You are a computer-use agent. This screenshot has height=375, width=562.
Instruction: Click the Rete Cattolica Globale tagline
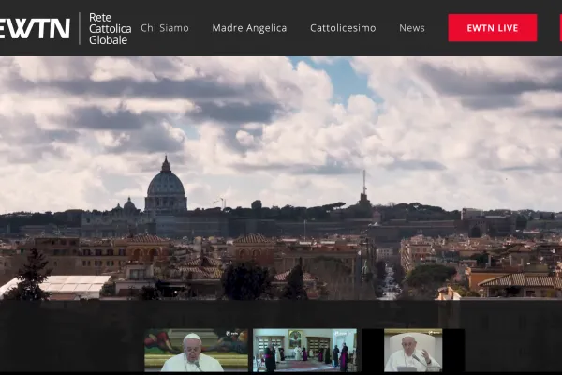click(110, 28)
